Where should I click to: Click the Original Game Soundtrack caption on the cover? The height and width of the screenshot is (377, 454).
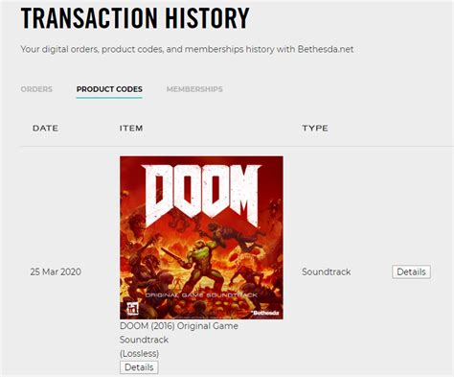click(x=201, y=295)
